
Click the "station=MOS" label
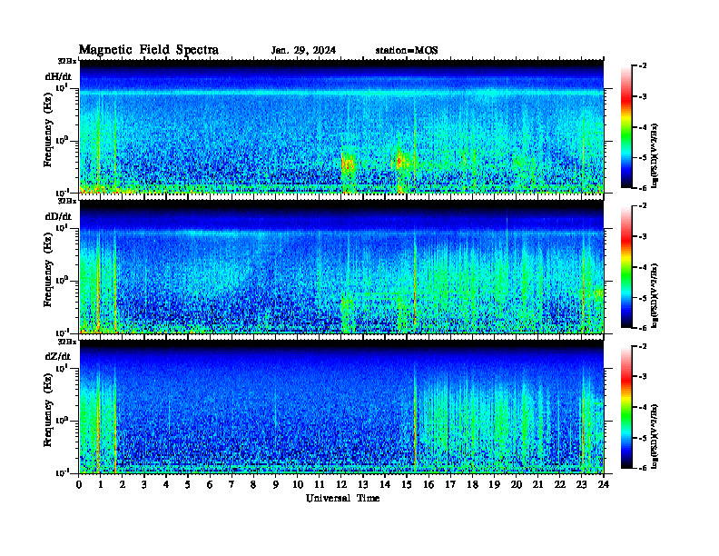[407, 51]
